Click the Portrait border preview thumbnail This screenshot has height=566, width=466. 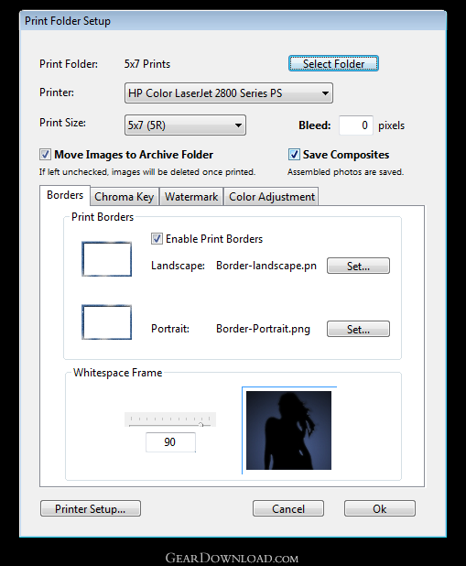[107, 322]
